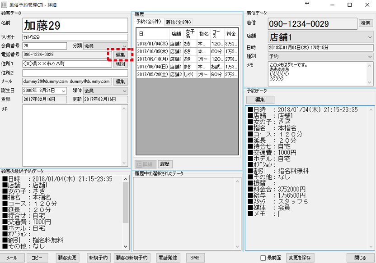Select the 2017/10/05 reservation row

point(187,51)
